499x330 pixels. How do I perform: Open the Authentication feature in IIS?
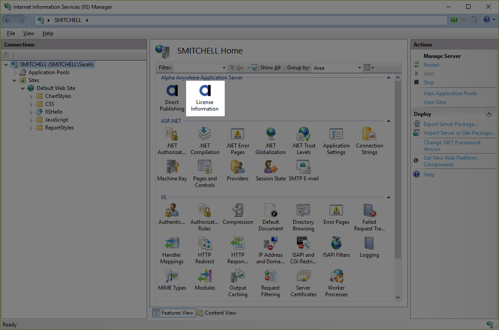(x=172, y=214)
